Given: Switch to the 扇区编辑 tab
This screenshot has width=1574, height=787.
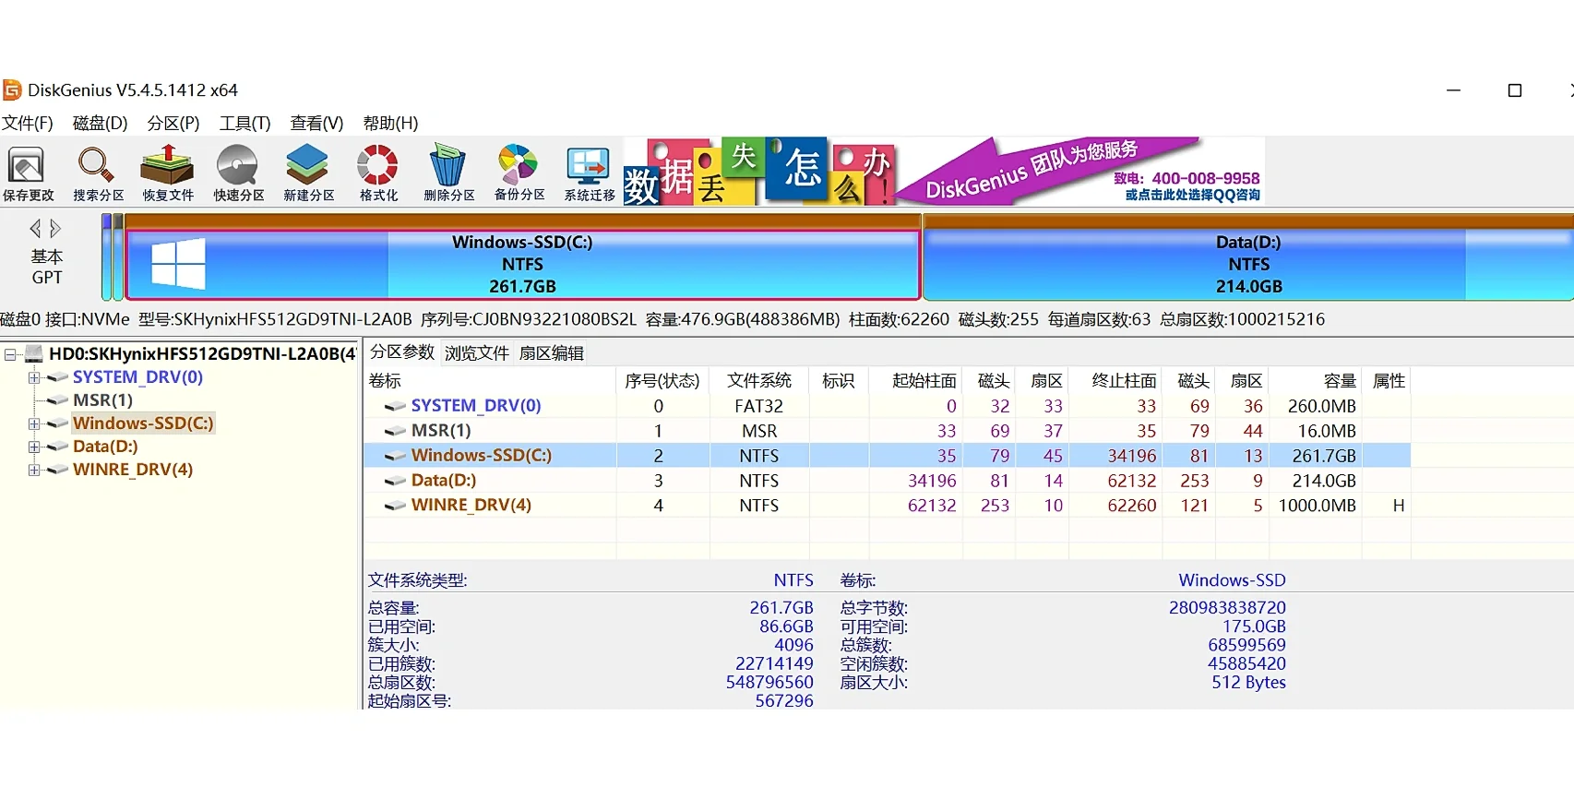Looking at the screenshot, I should [552, 353].
